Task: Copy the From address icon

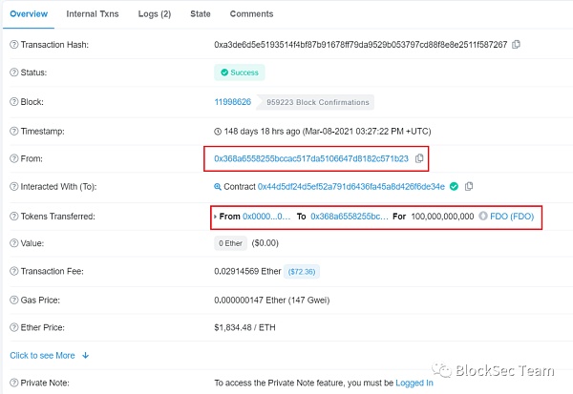Action: click(x=419, y=158)
